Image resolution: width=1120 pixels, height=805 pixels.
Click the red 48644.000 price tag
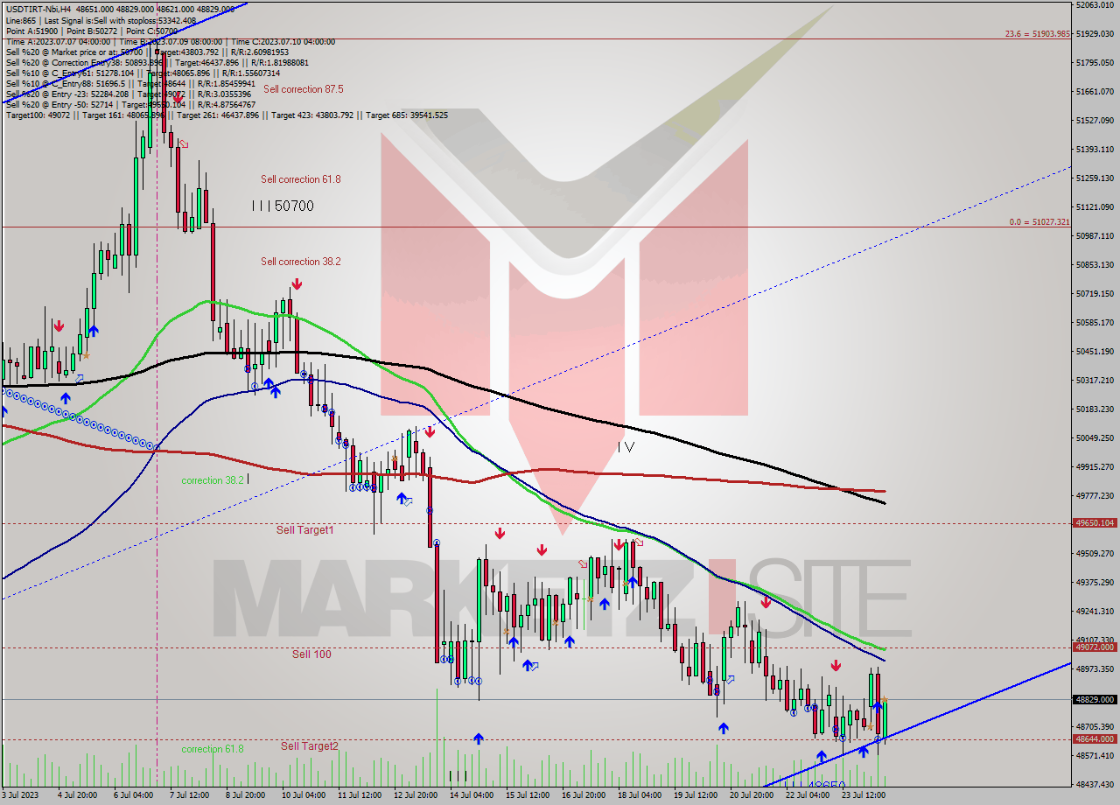click(x=1095, y=739)
